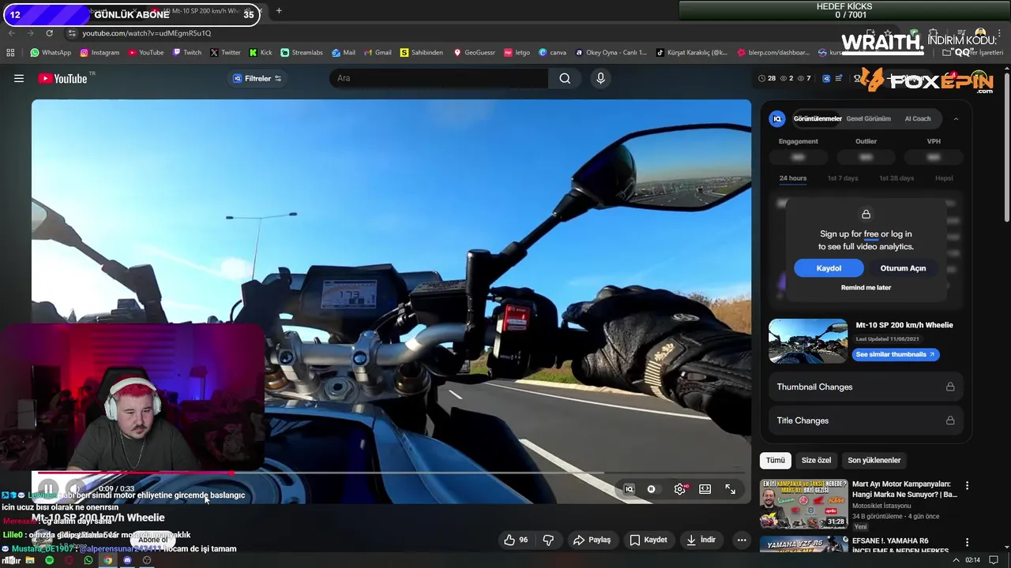Open the WhatsApp bookmark
The image size is (1011, 568).
[51, 52]
